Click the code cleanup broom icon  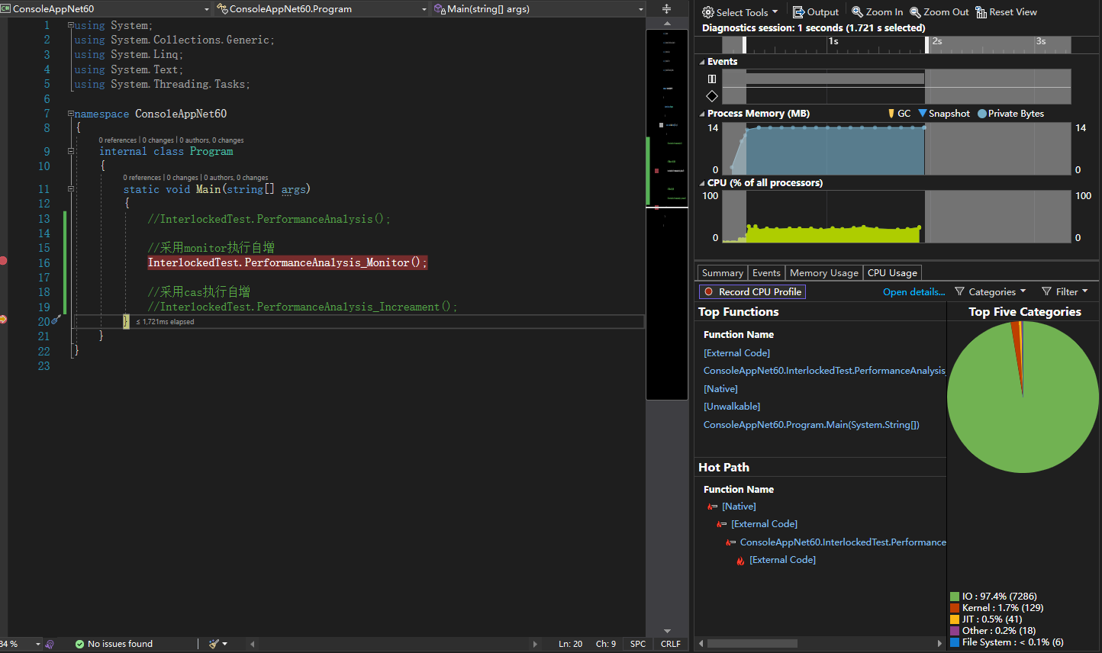(x=214, y=644)
